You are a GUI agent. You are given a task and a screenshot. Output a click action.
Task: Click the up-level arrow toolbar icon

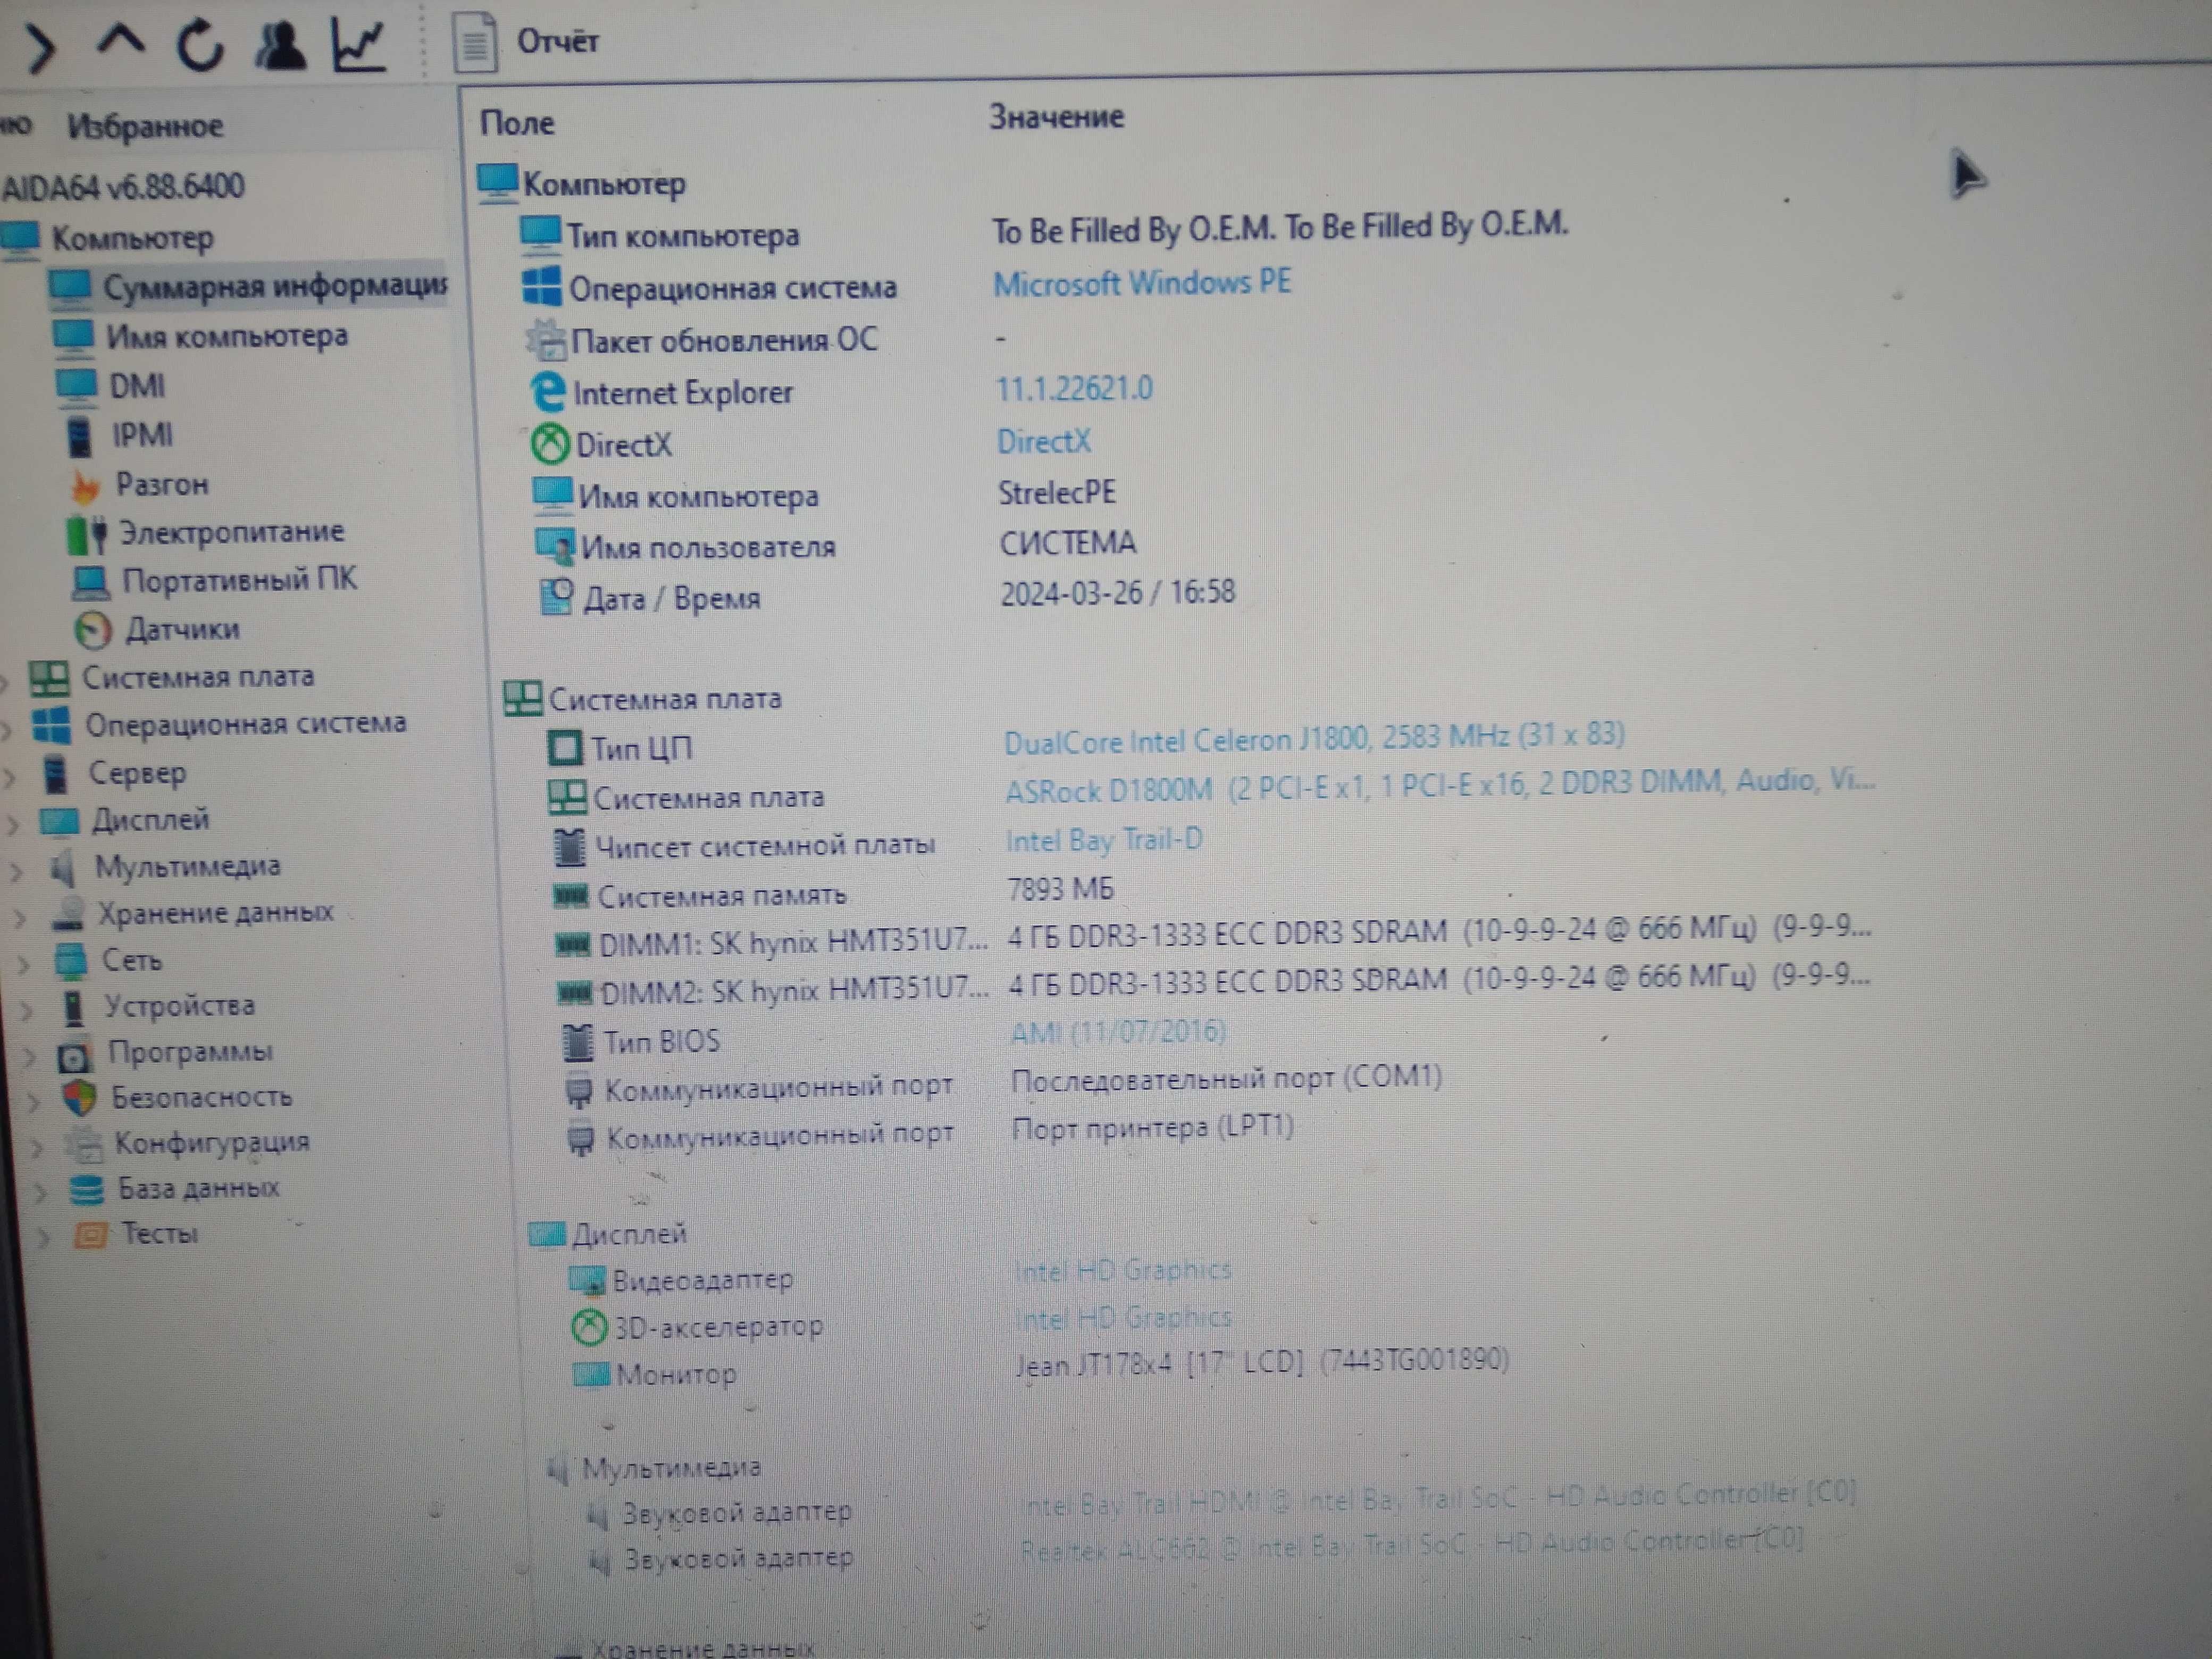[x=121, y=41]
